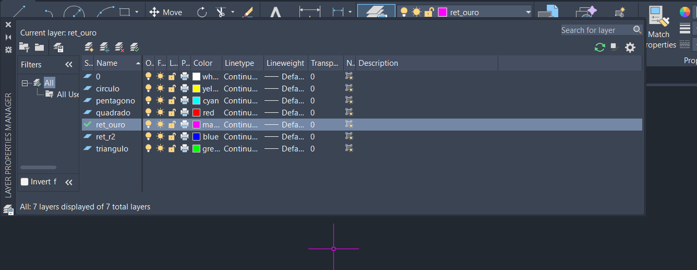Select the triangulo layer row
Screen dimensions: 697x270
click(112, 149)
